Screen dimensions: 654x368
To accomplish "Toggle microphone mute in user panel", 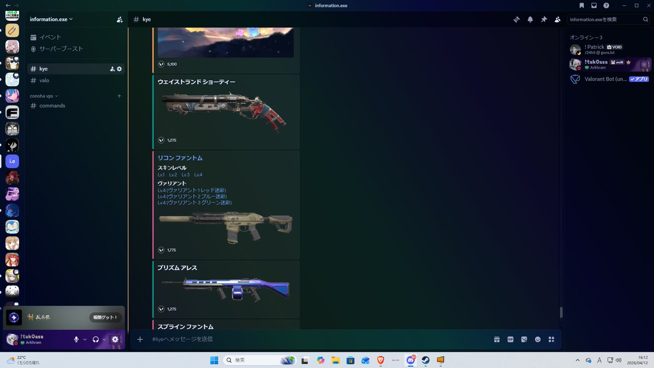I will coord(77,339).
